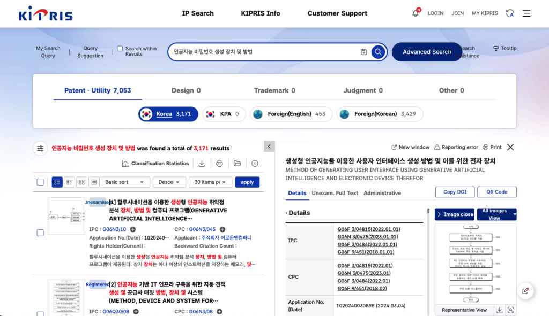Switch to the Unexam. Full Text tab
549x316 pixels.
[335, 193]
